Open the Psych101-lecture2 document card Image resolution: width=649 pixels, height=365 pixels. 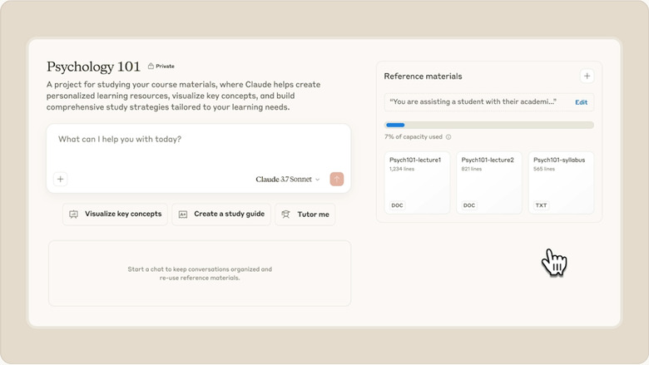(489, 182)
